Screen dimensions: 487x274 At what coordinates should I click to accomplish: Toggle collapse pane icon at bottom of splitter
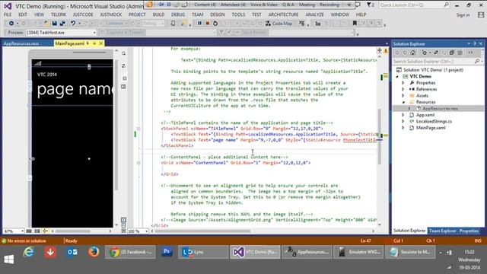pyautogui.click(x=123, y=231)
